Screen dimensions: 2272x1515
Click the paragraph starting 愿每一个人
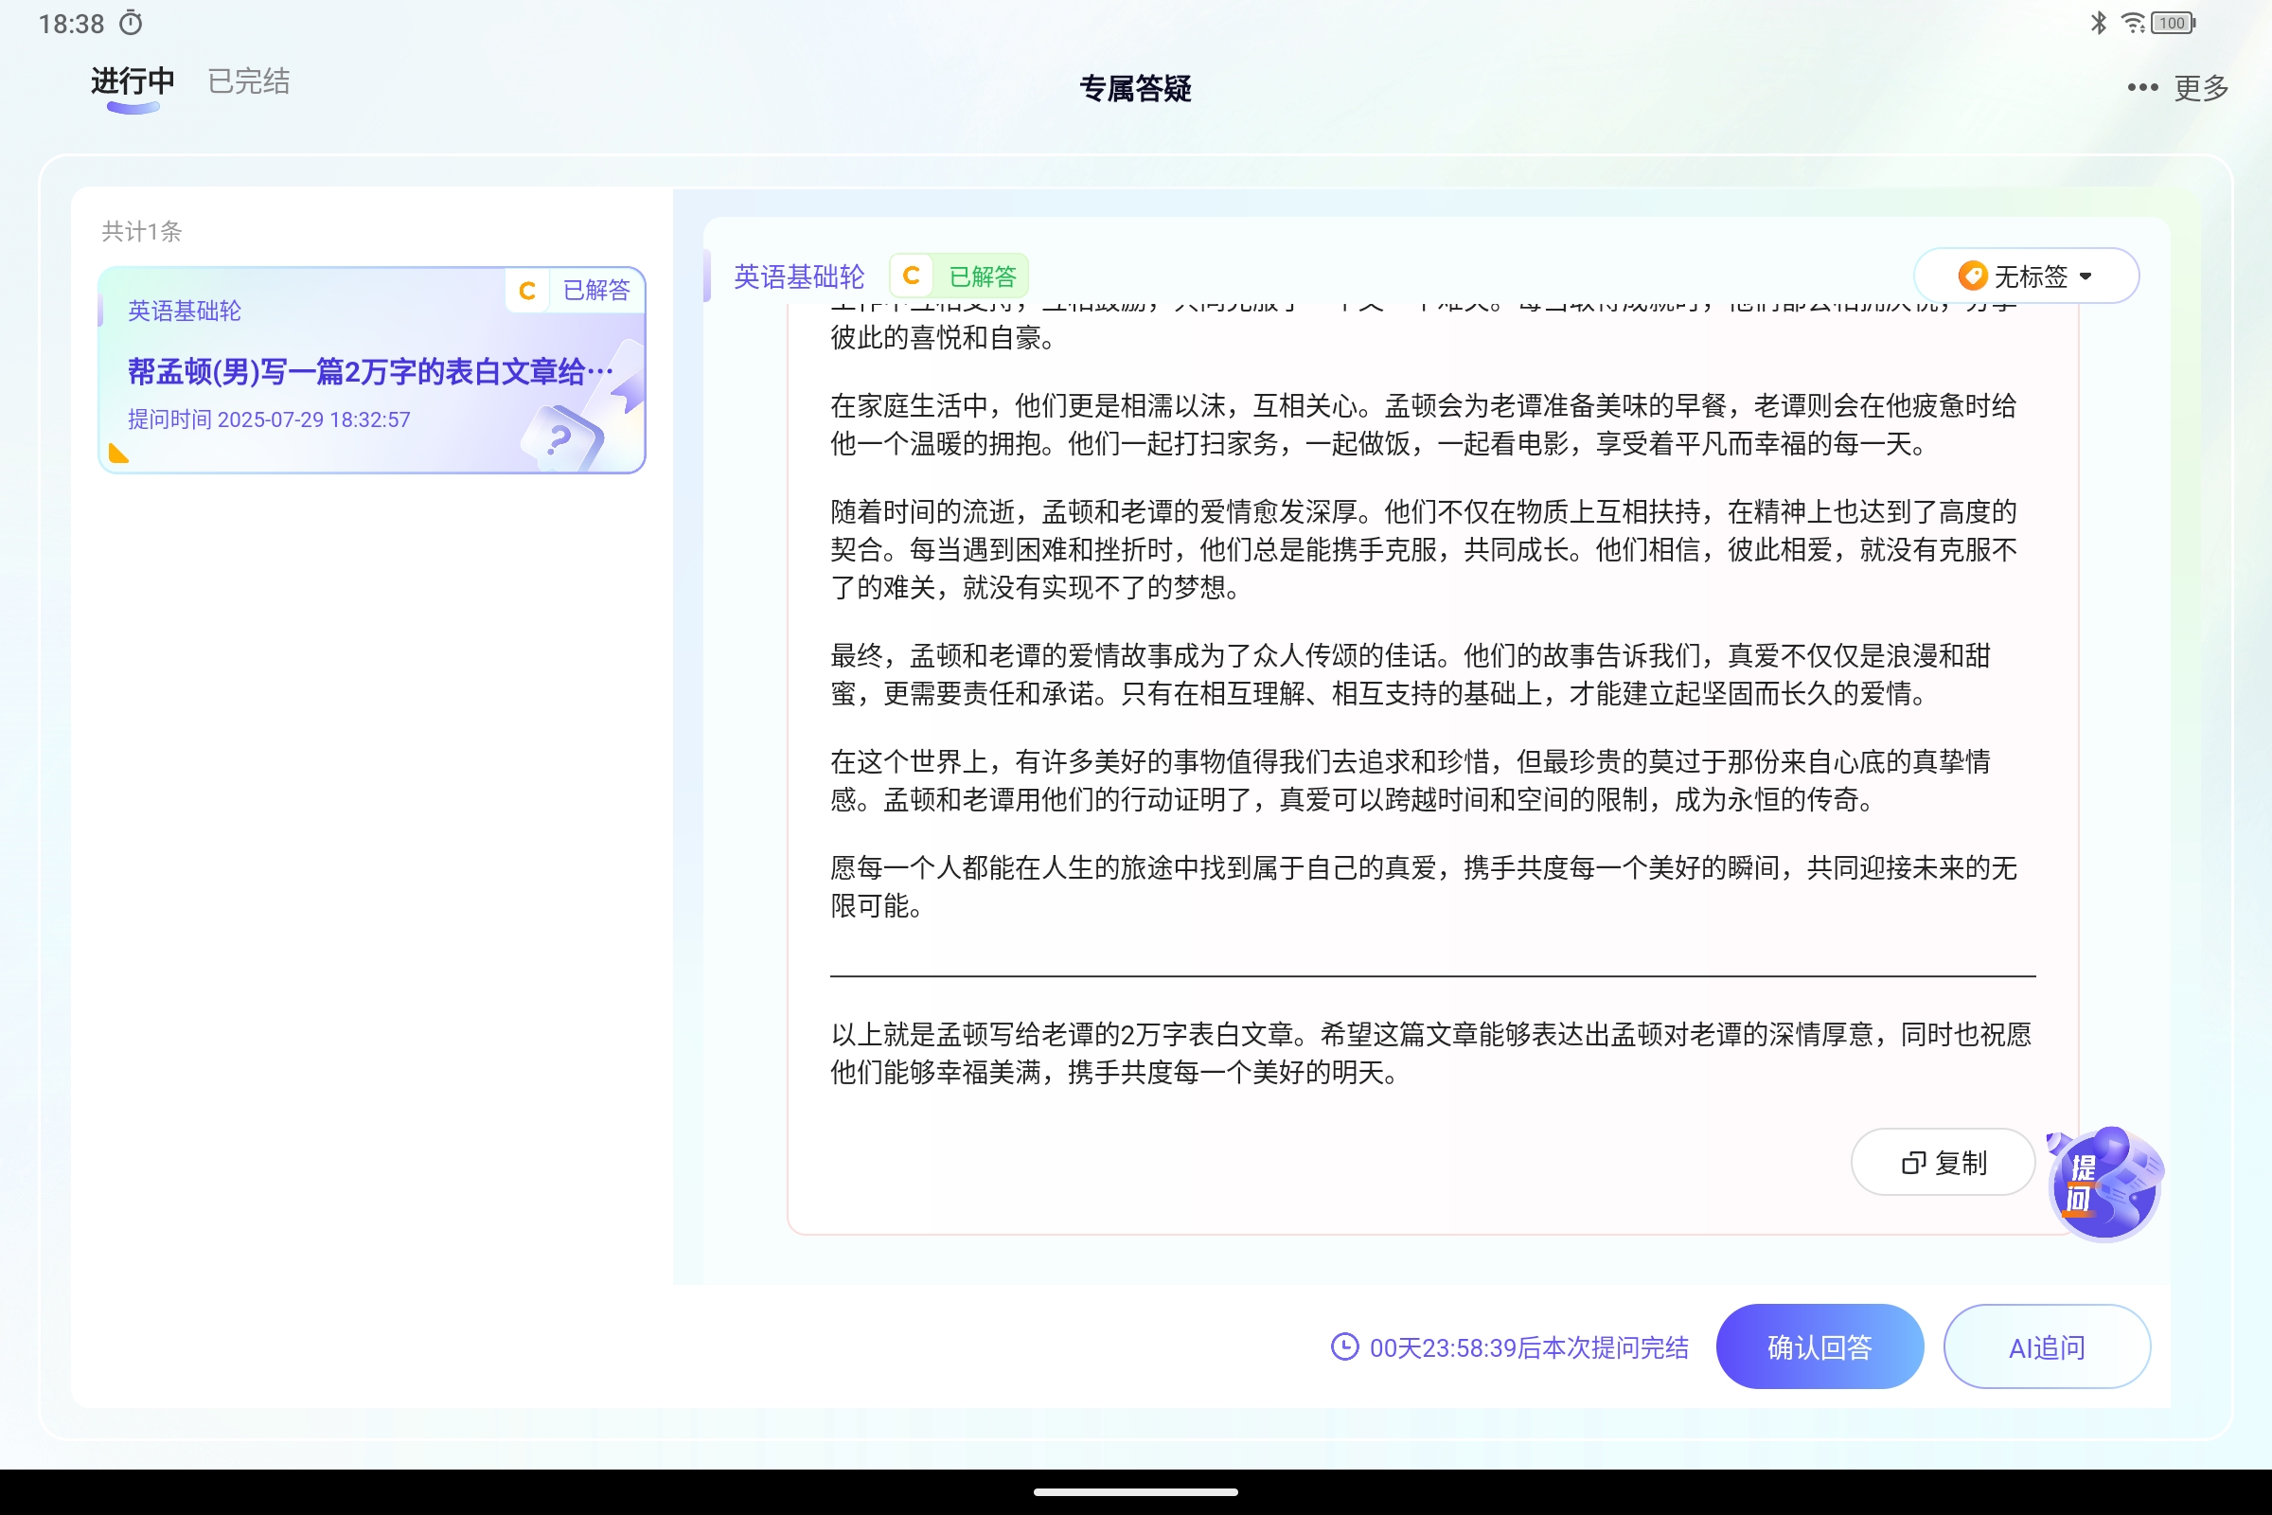tap(1424, 886)
